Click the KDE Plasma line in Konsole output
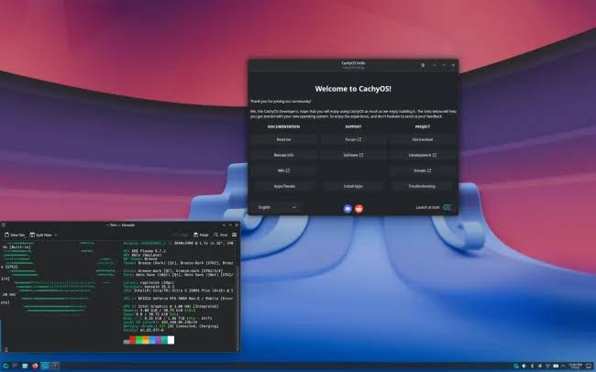Image resolution: width=596 pixels, height=372 pixels. (144, 251)
